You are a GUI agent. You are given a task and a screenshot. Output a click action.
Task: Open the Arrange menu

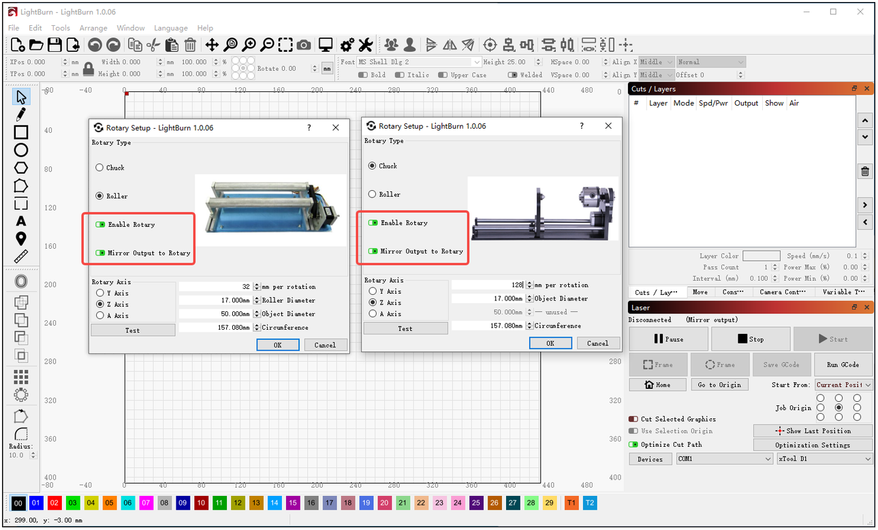(x=93, y=28)
